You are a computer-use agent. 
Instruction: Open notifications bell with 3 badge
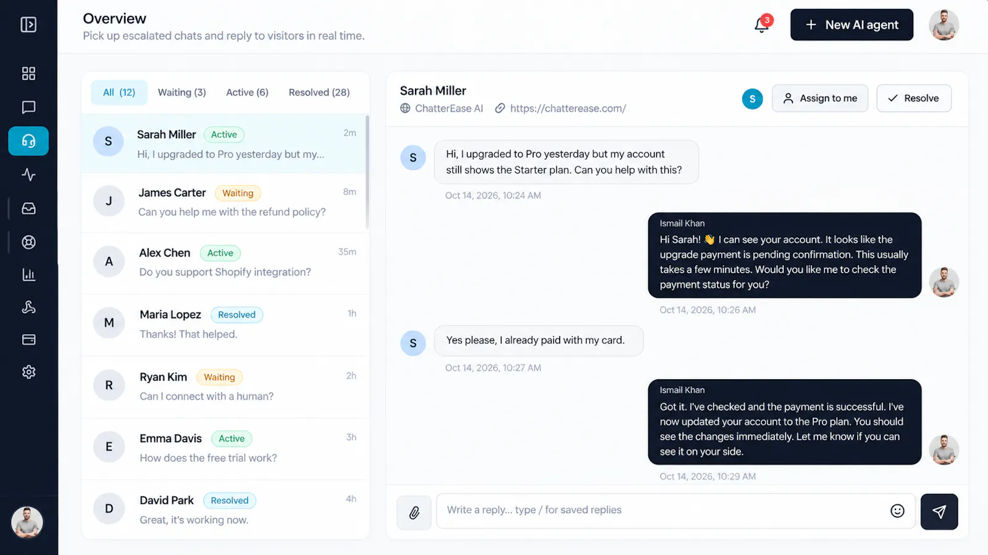point(763,24)
